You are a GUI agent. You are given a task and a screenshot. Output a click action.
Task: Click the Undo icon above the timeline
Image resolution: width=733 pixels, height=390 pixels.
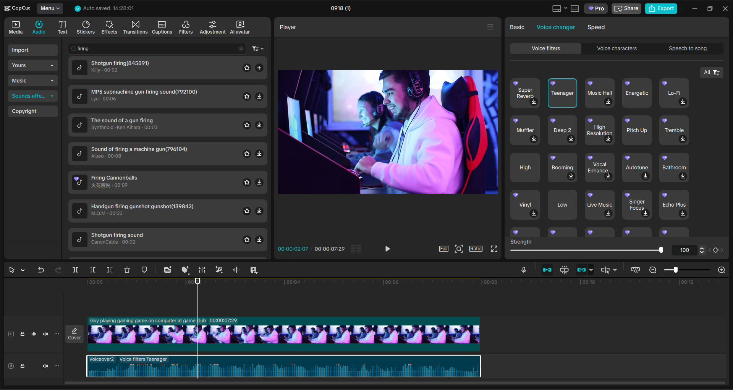pyautogui.click(x=41, y=270)
